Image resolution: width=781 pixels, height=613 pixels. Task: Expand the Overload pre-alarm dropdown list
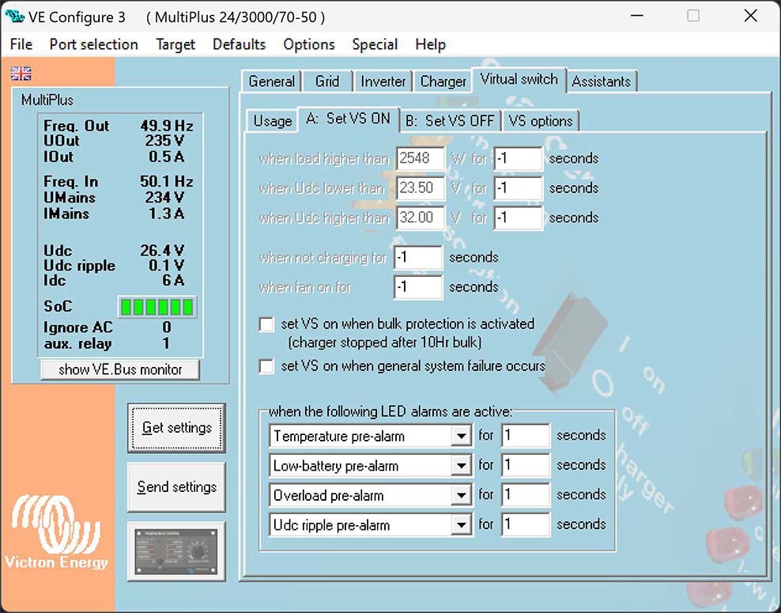pyautogui.click(x=461, y=496)
